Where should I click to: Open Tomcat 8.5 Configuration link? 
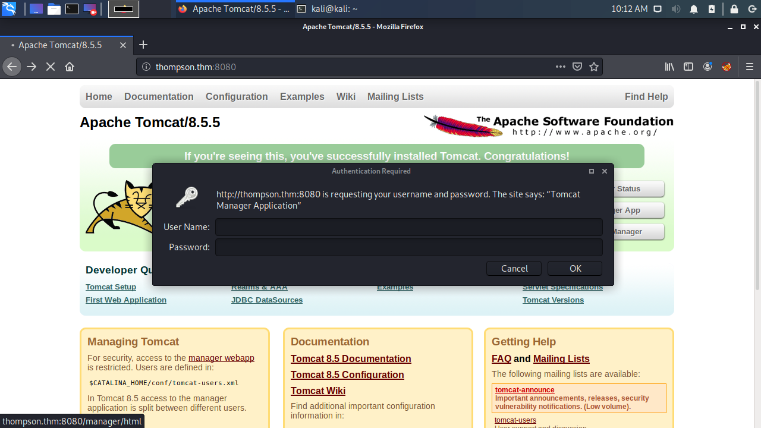point(347,375)
